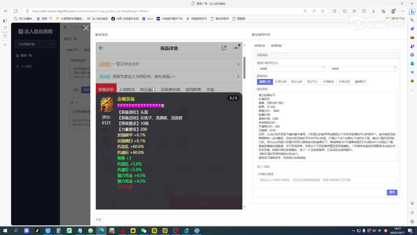Close the appraisal dialog with the X icon

click(x=86, y=28)
